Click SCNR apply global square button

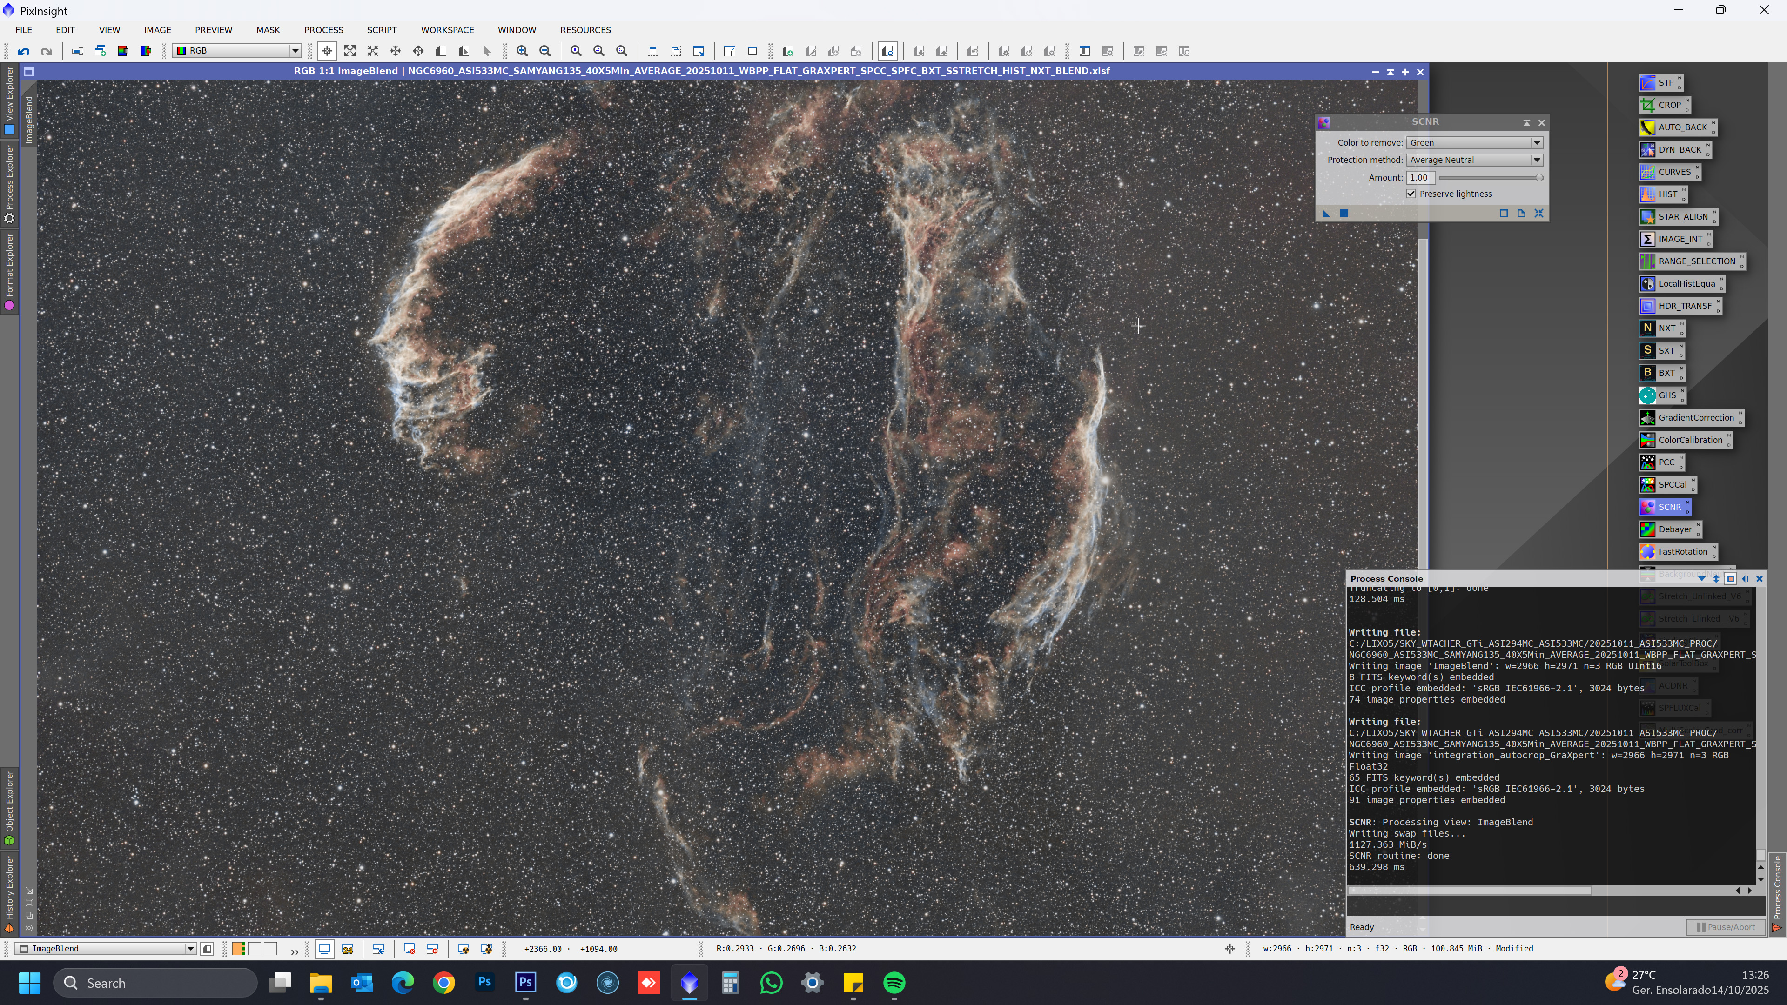point(1344,214)
